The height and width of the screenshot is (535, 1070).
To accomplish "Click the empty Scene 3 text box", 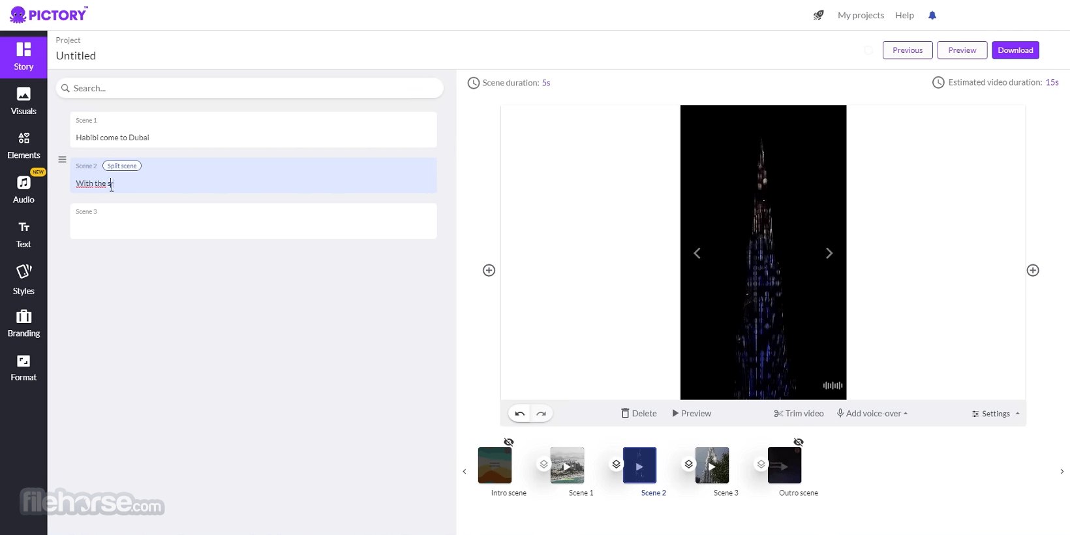I will click(x=253, y=221).
